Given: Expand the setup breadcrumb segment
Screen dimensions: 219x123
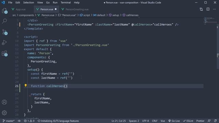Looking at the screenshot, I should pos(114,15).
